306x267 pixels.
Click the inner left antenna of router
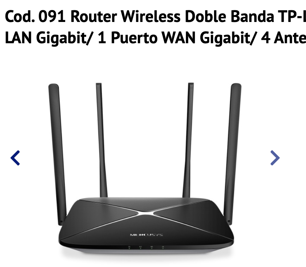tap(102, 140)
